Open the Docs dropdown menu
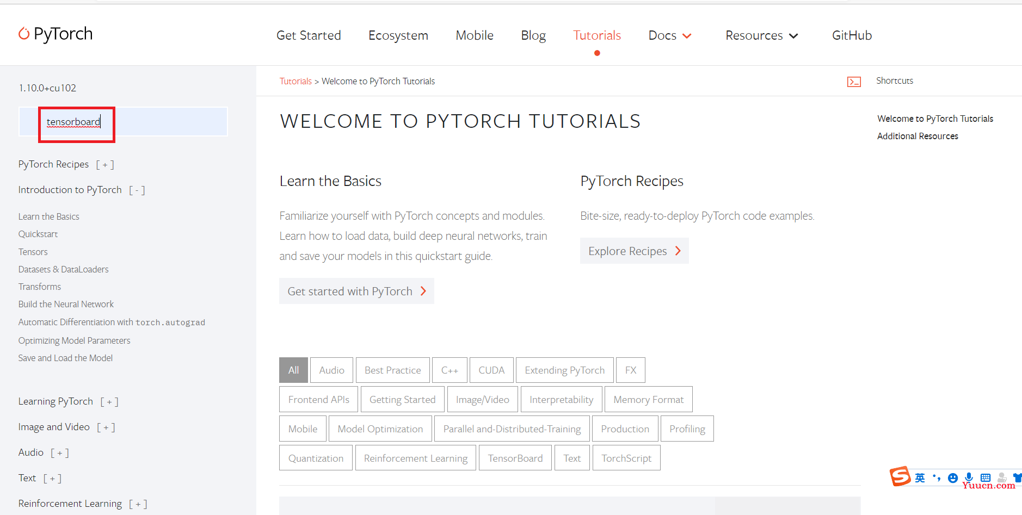1022x515 pixels. pos(670,35)
